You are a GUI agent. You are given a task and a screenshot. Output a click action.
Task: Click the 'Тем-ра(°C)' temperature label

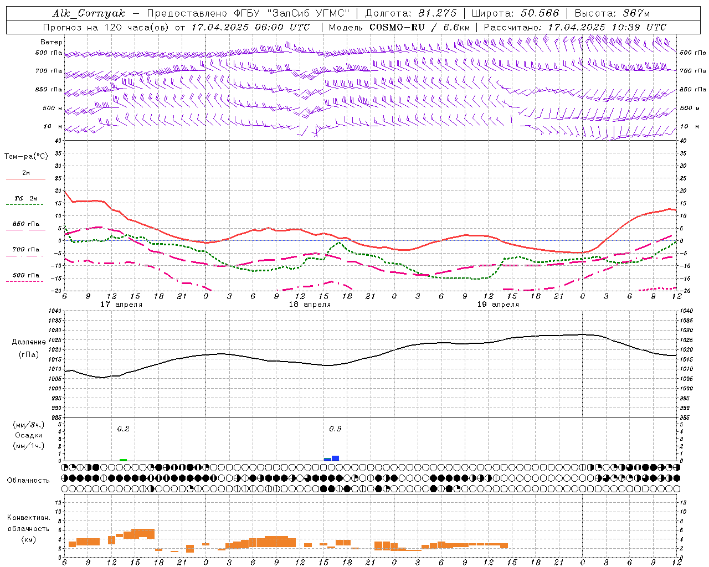point(26,157)
